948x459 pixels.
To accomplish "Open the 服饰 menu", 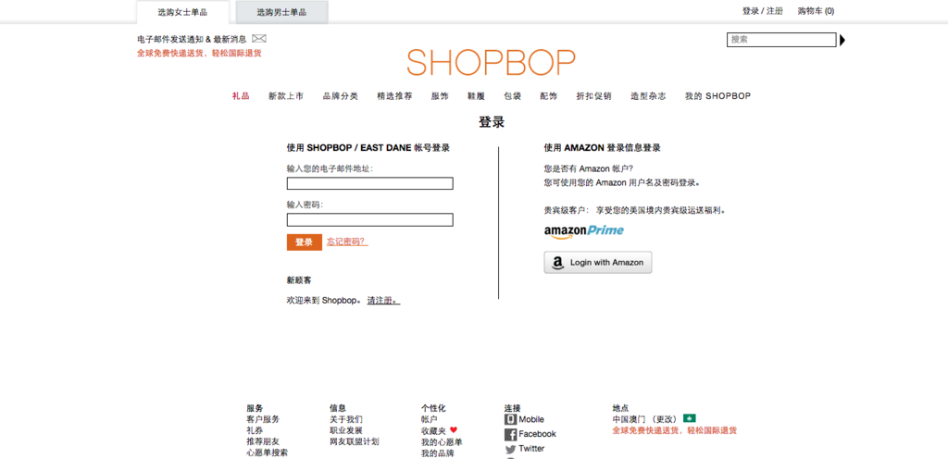I will pos(440,96).
